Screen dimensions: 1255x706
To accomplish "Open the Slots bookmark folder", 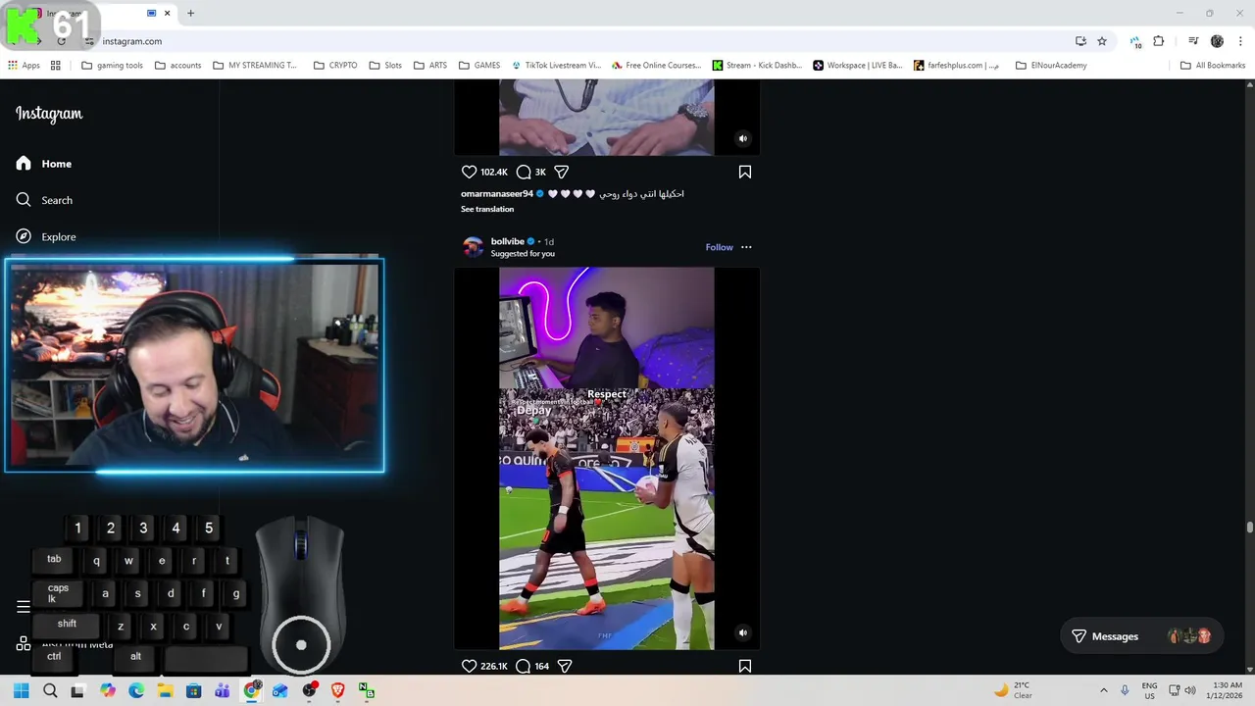I will 385,66.
